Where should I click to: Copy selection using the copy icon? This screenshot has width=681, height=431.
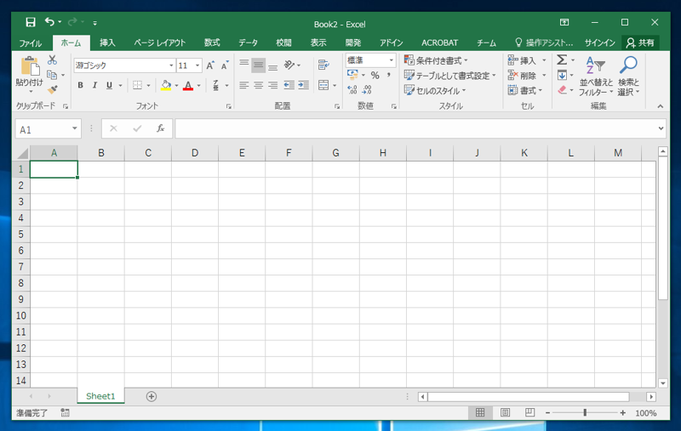[x=52, y=75]
